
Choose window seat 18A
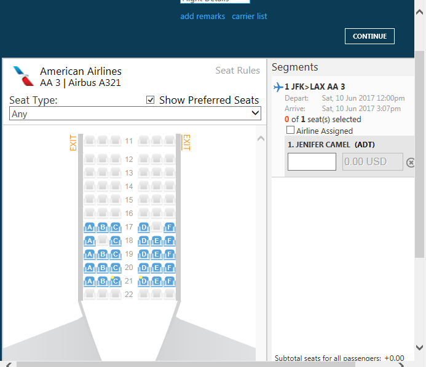[90, 241]
